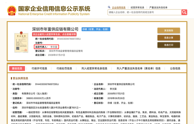Viewport: 194px width, 124px height.
Task: Open the red abnormal operations warning notice
Action: tap(54, 34)
